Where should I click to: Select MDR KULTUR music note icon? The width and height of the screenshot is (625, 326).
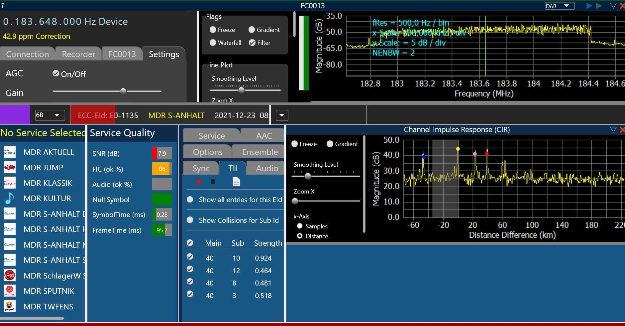click(10, 198)
